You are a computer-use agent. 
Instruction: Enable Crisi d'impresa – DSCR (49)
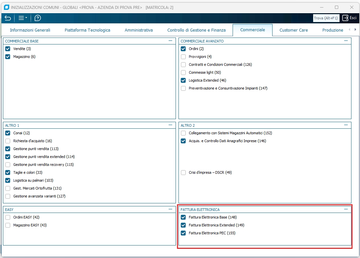183,172
